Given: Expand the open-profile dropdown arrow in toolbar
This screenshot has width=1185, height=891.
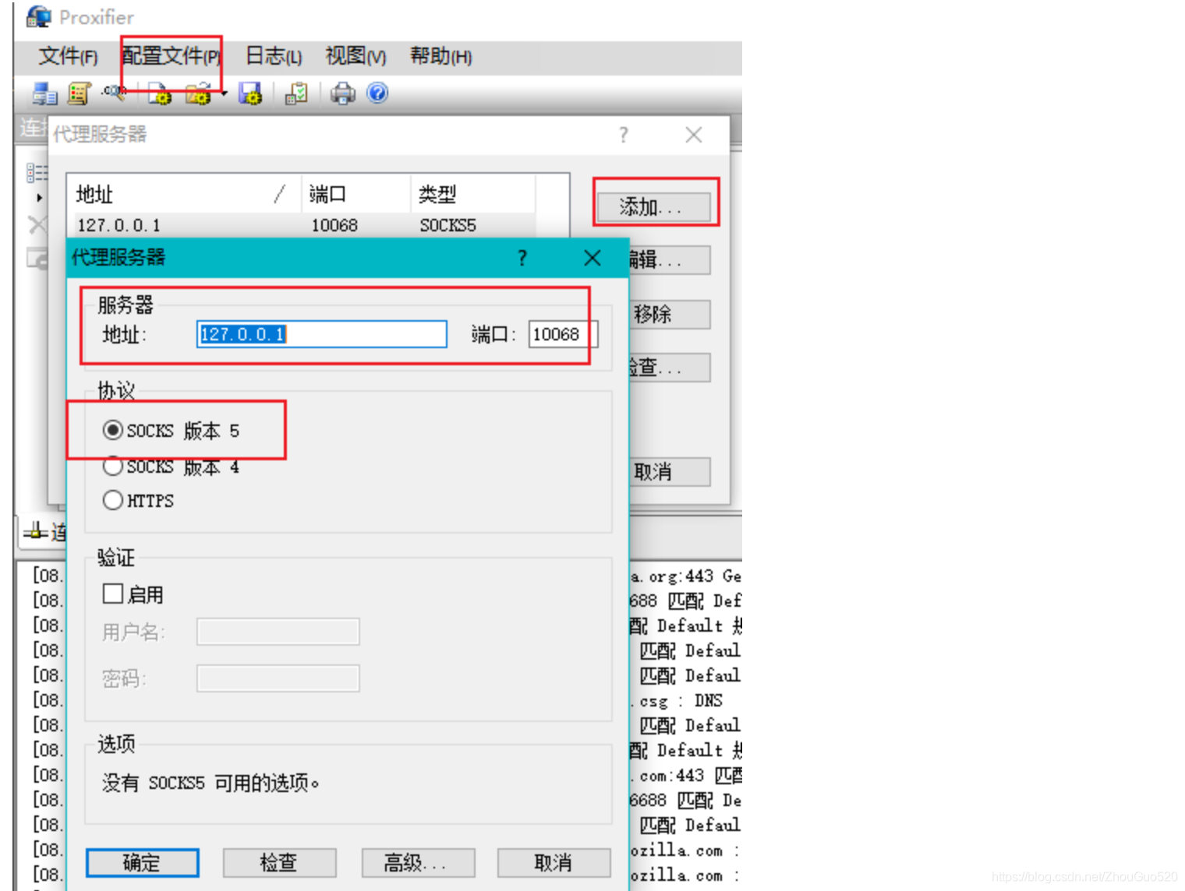Looking at the screenshot, I should point(224,94).
